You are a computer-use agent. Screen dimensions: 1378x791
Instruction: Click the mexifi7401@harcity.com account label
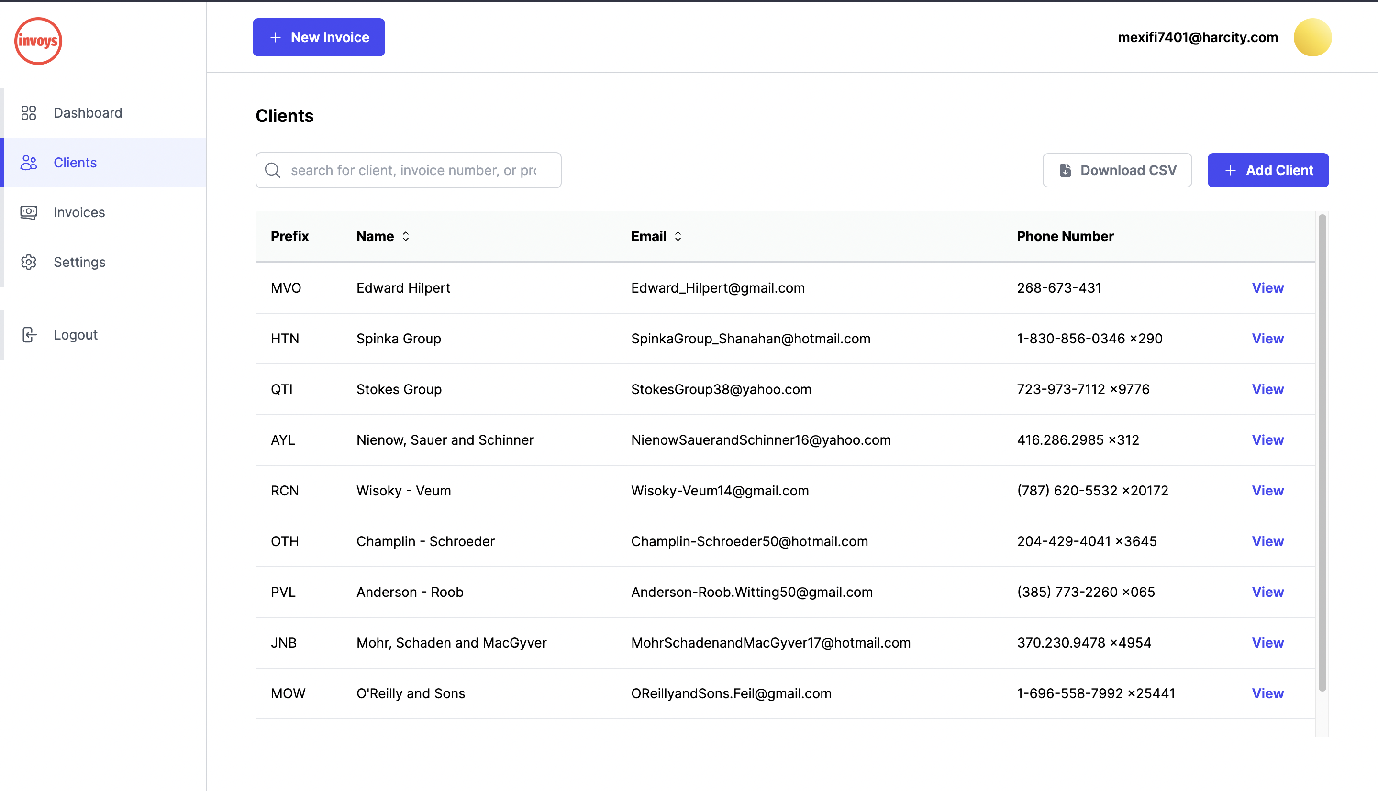coord(1198,37)
